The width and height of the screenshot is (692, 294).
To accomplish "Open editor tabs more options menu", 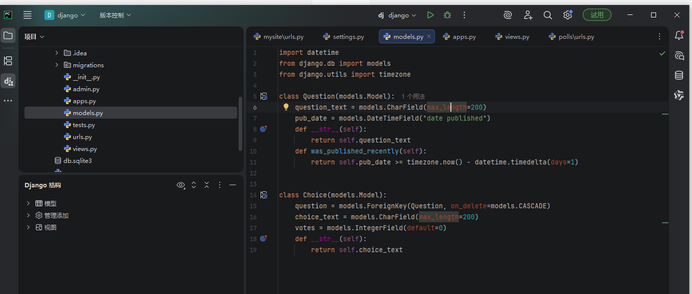I will tap(660, 36).
